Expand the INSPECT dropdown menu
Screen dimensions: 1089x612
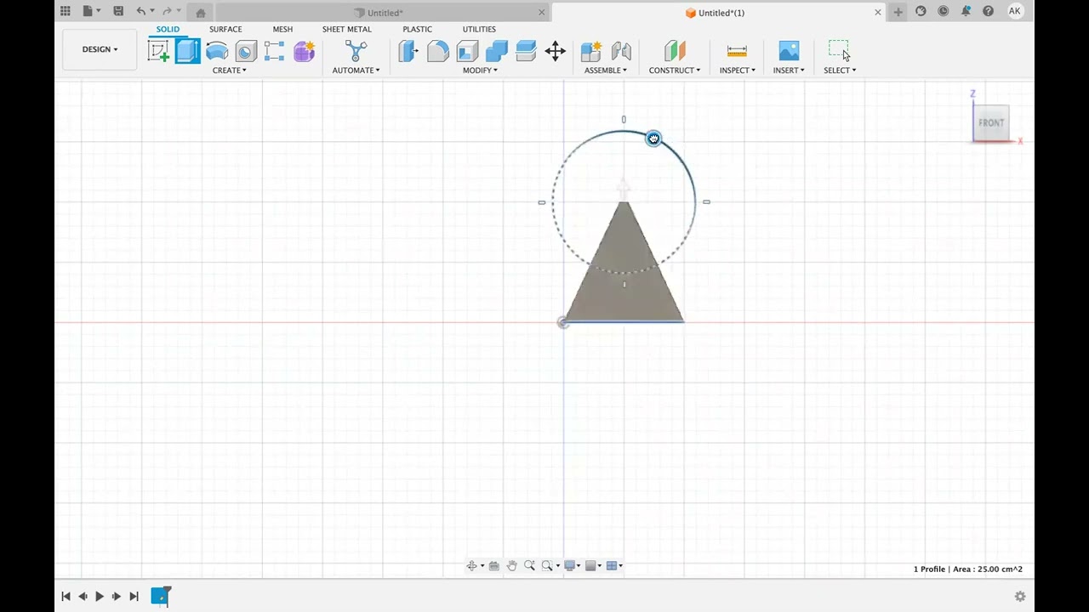pyautogui.click(x=738, y=71)
